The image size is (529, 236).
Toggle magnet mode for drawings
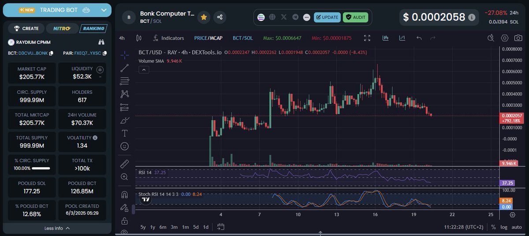[x=124, y=195]
